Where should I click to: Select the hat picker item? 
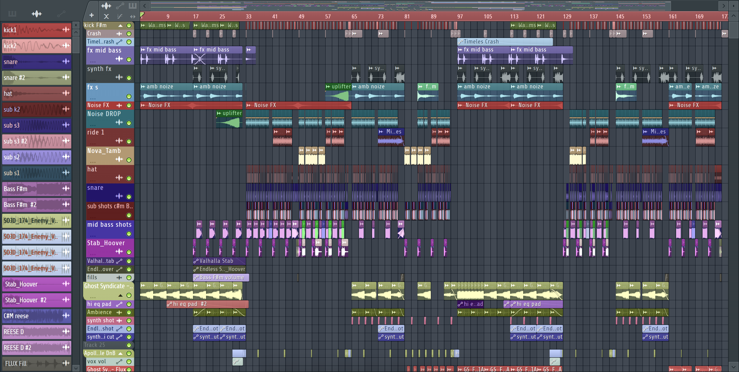[36, 93]
